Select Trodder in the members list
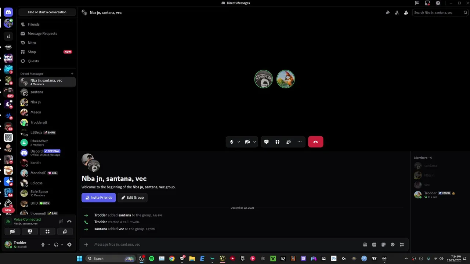Viewport: 470px width, 264px height. click(x=440, y=195)
